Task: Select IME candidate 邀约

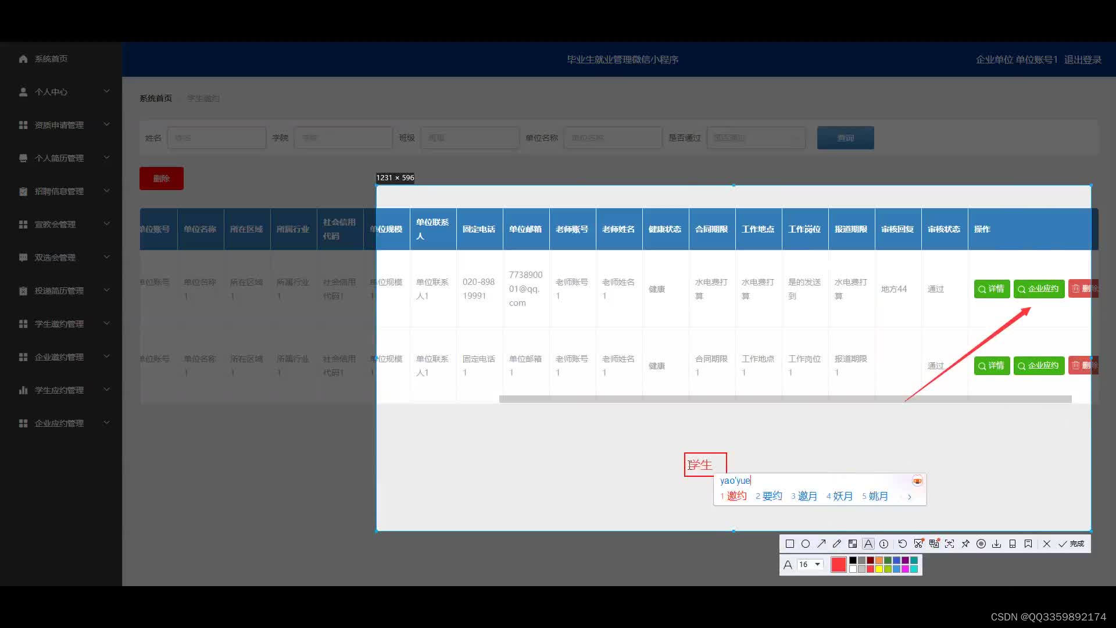Action: pyautogui.click(x=734, y=496)
